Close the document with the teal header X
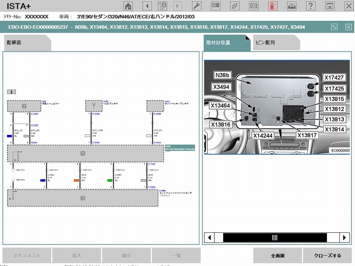 349,27
